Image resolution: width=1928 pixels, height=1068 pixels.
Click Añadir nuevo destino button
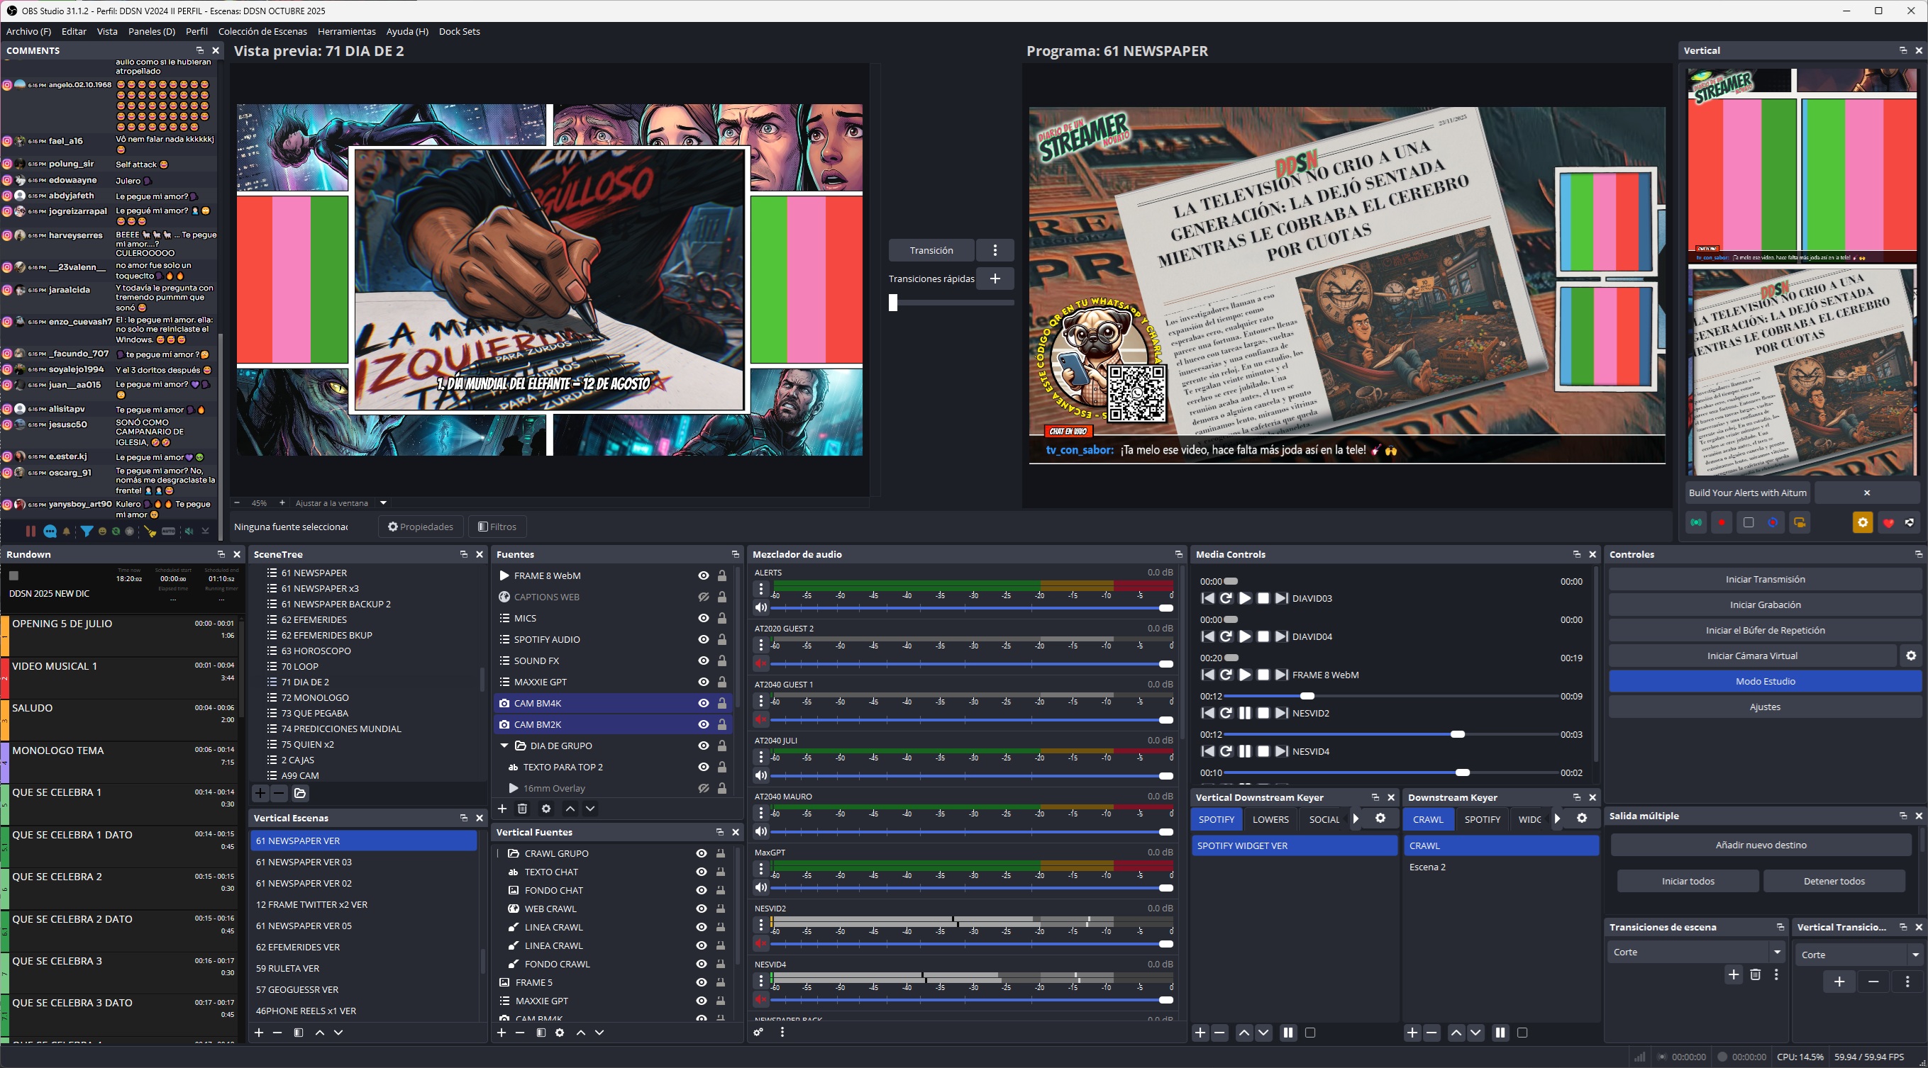pyautogui.click(x=1761, y=845)
